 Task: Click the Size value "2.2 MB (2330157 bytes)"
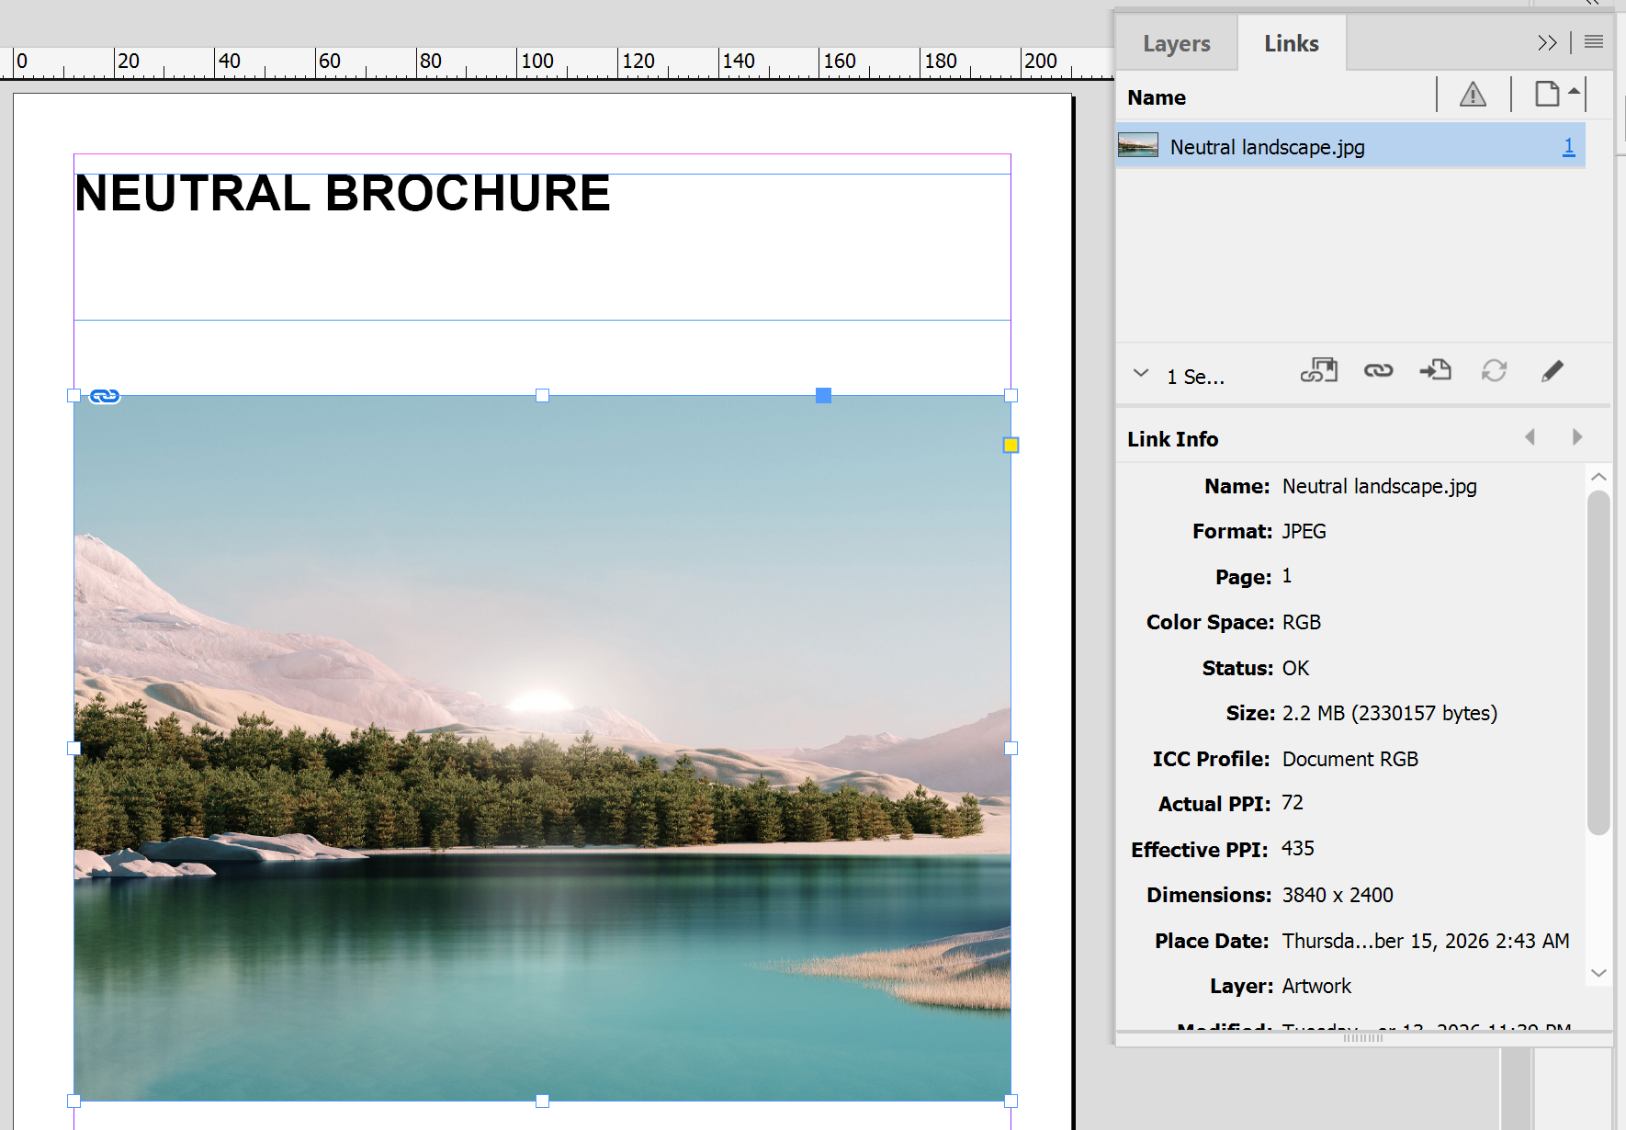[x=1389, y=714]
